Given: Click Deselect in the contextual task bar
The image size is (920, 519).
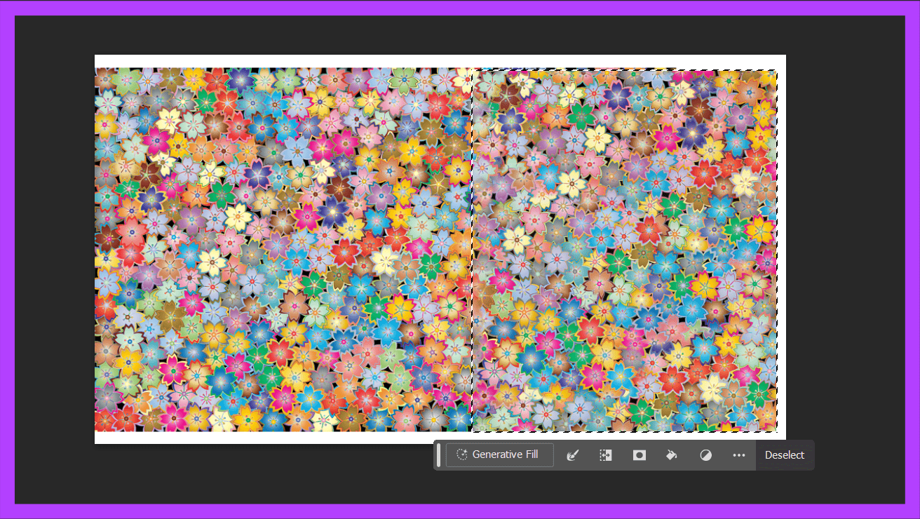Looking at the screenshot, I should point(785,455).
